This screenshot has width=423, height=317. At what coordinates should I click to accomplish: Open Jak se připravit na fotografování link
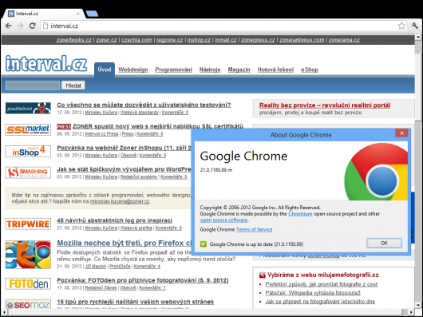coord(320,301)
